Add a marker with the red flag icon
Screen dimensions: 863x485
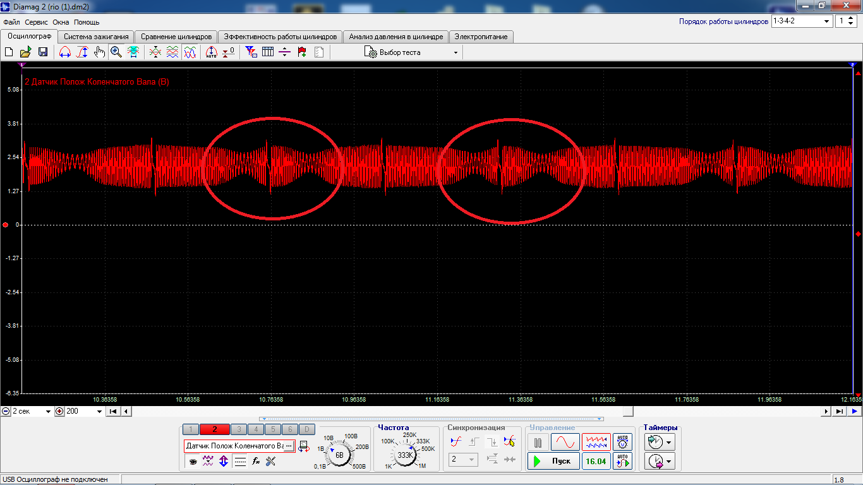point(302,52)
